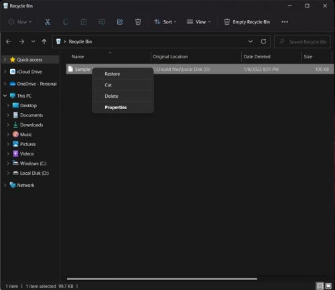Screen dimensions: 335x290
Task: Switch to details view in status bar
Action: click(320, 286)
